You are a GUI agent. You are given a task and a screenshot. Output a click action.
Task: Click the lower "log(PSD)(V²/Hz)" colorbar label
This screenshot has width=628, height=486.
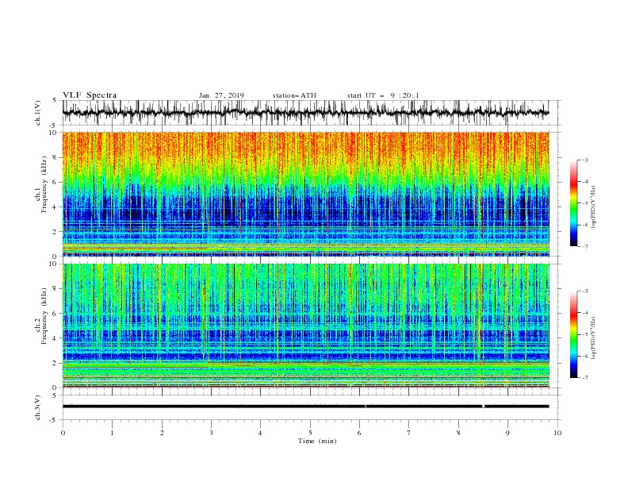click(593, 338)
